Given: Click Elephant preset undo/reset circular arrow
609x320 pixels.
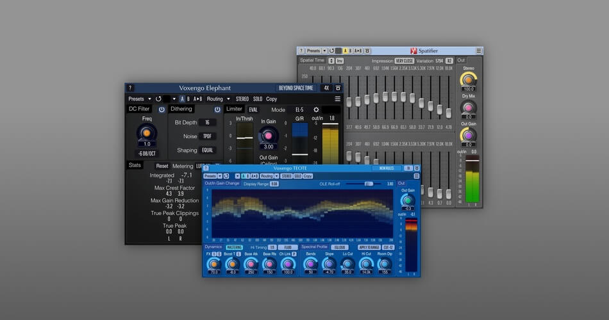Looking at the screenshot, I should click(158, 99).
